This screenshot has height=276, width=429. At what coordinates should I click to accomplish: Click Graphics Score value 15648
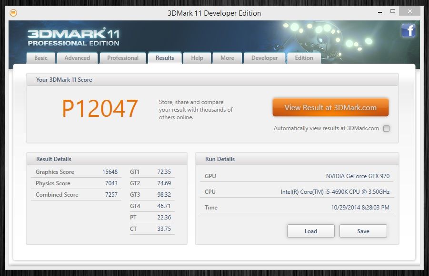click(x=110, y=172)
